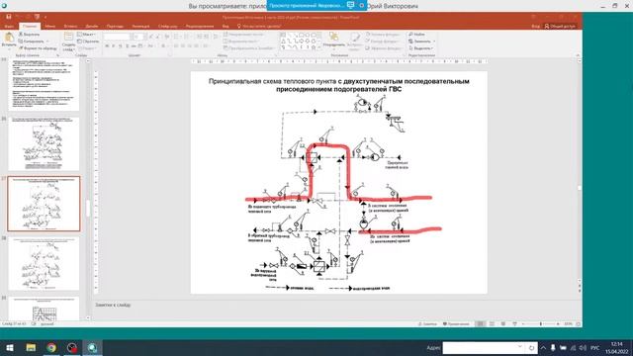Click the Paste (Вставить) clipboard icon
The image size is (633, 356).
click(x=9, y=38)
